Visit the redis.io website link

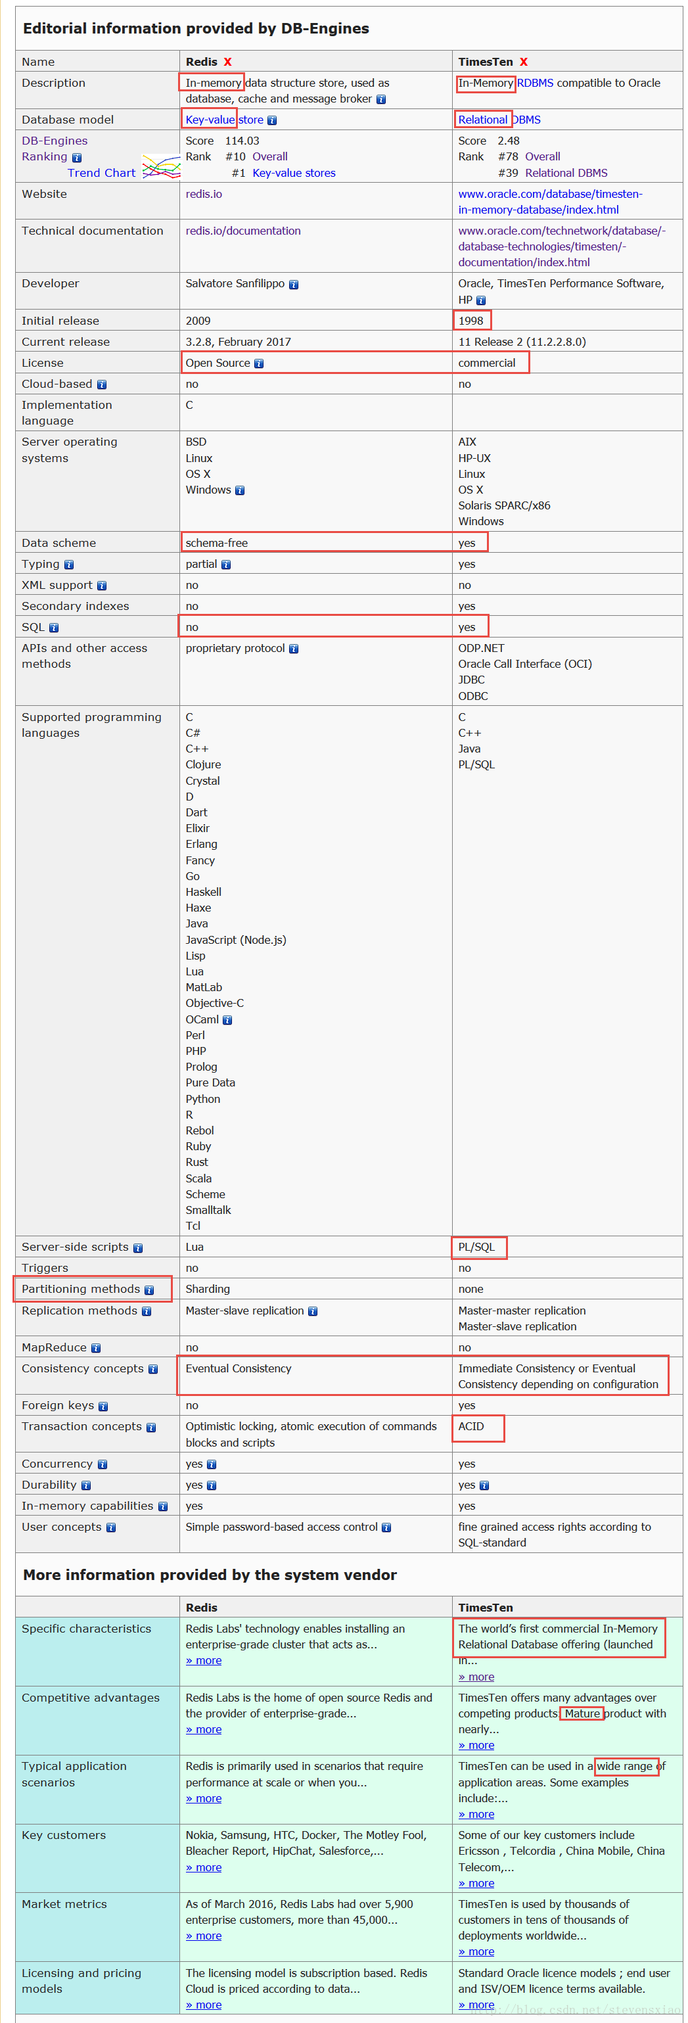[204, 194]
